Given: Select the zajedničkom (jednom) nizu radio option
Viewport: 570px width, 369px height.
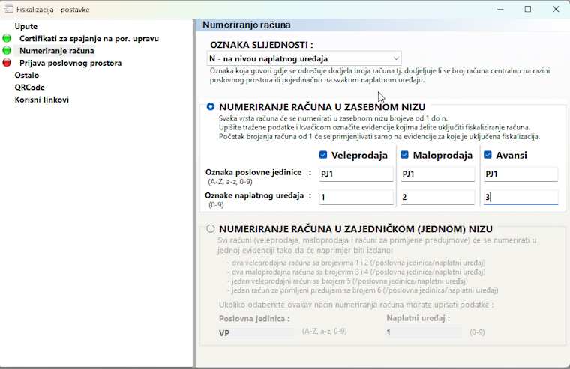Looking at the screenshot, I should [211, 228].
